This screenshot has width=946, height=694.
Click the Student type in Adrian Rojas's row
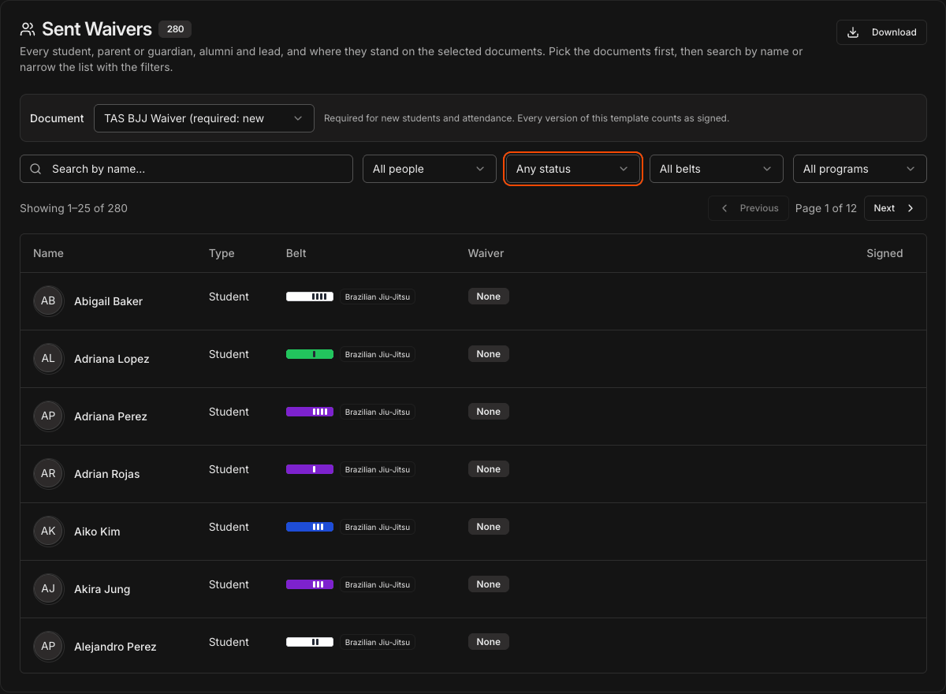tap(229, 469)
